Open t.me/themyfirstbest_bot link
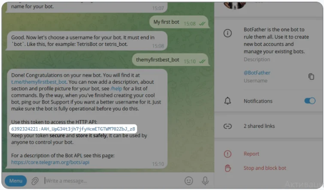The height and width of the screenshot is (190, 324). (39, 82)
